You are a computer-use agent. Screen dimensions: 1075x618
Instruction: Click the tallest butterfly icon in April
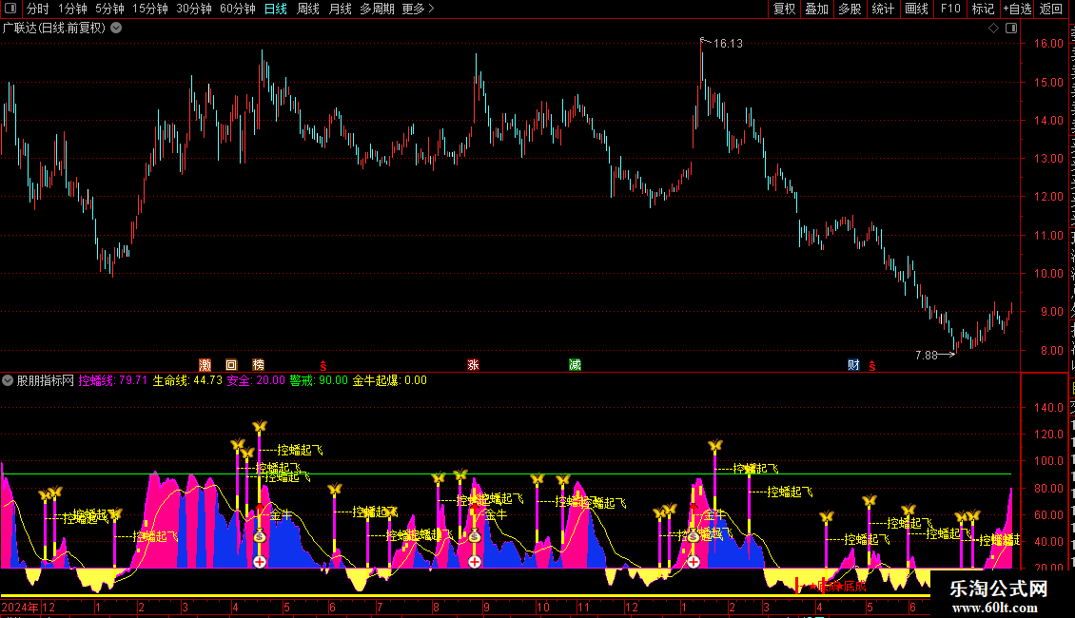[259, 427]
